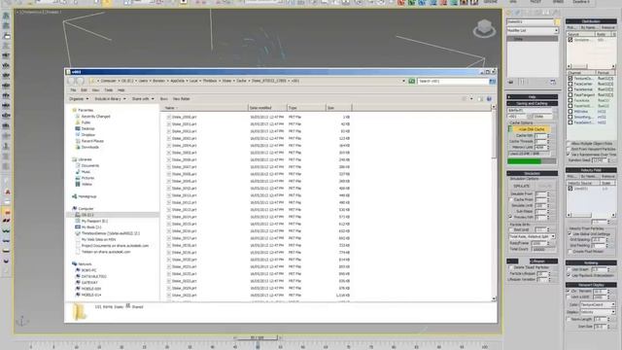Expand the Help rollout
This screenshot has height=350, width=622.
click(x=532, y=97)
